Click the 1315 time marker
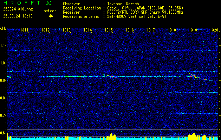 point(109,30)
